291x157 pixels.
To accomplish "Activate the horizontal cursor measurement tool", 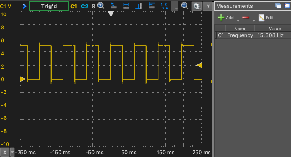I will coord(126,6).
